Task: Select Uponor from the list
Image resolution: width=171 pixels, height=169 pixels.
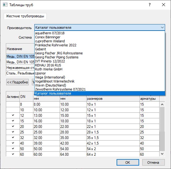Action: [x=100, y=73]
